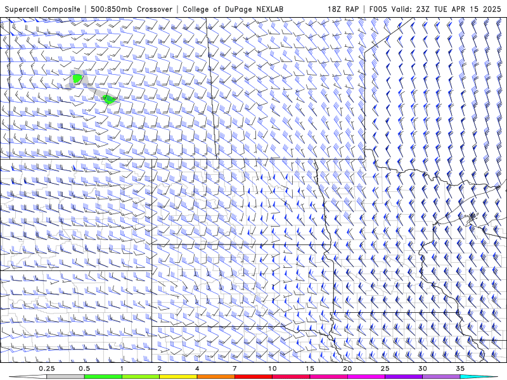Click the legend segment between 15 and 20

pos(328,377)
